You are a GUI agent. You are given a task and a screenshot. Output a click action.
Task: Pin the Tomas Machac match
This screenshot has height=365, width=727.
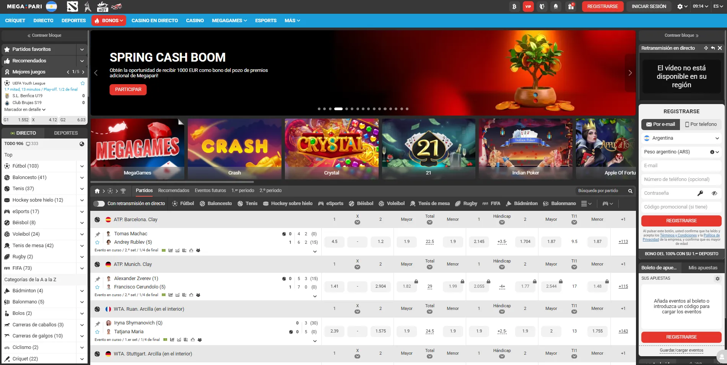[98, 234]
